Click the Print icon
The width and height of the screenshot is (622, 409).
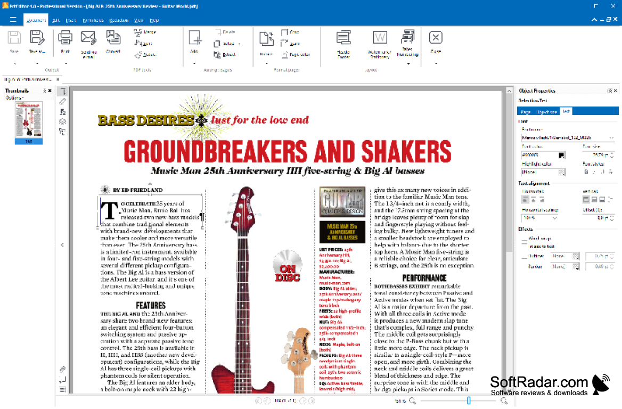(65, 38)
